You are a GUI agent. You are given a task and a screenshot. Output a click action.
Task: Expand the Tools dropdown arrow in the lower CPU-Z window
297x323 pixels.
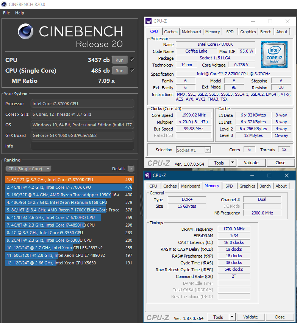coord(232,317)
